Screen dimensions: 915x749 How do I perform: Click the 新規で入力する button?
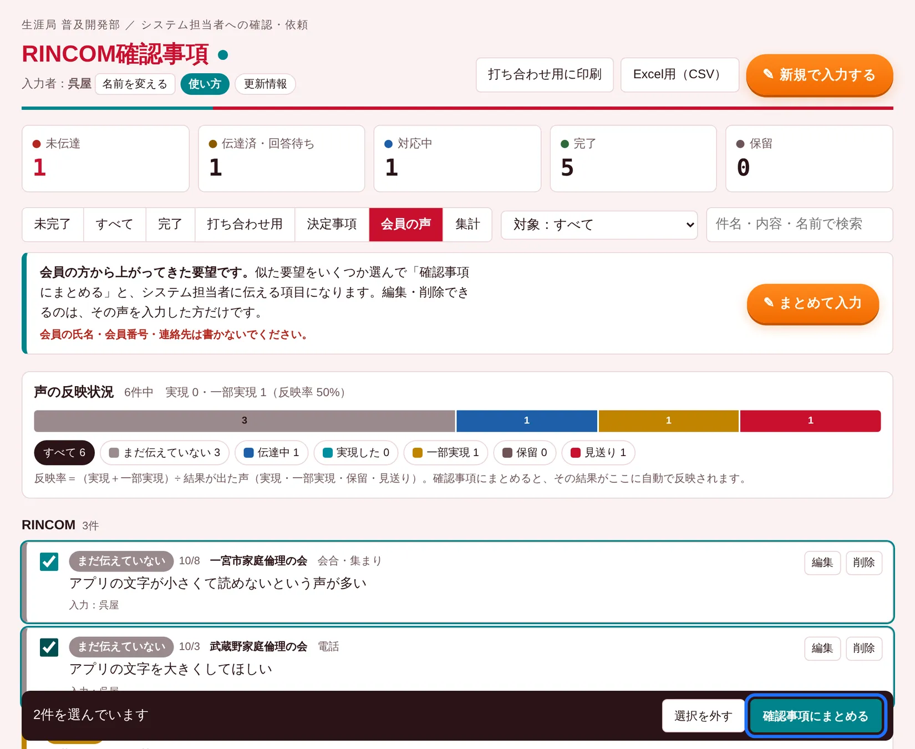tap(819, 74)
